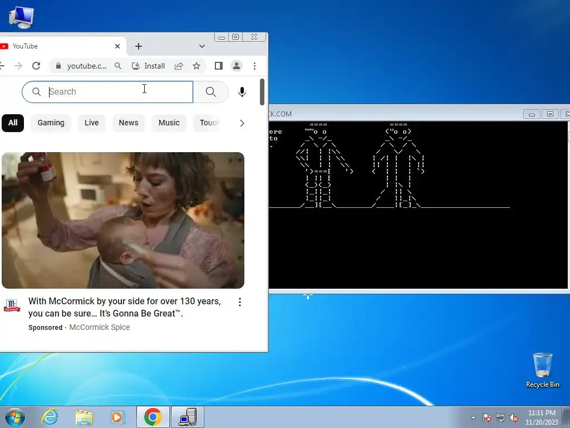Click the address bar zoom magnifier icon

click(x=118, y=66)
